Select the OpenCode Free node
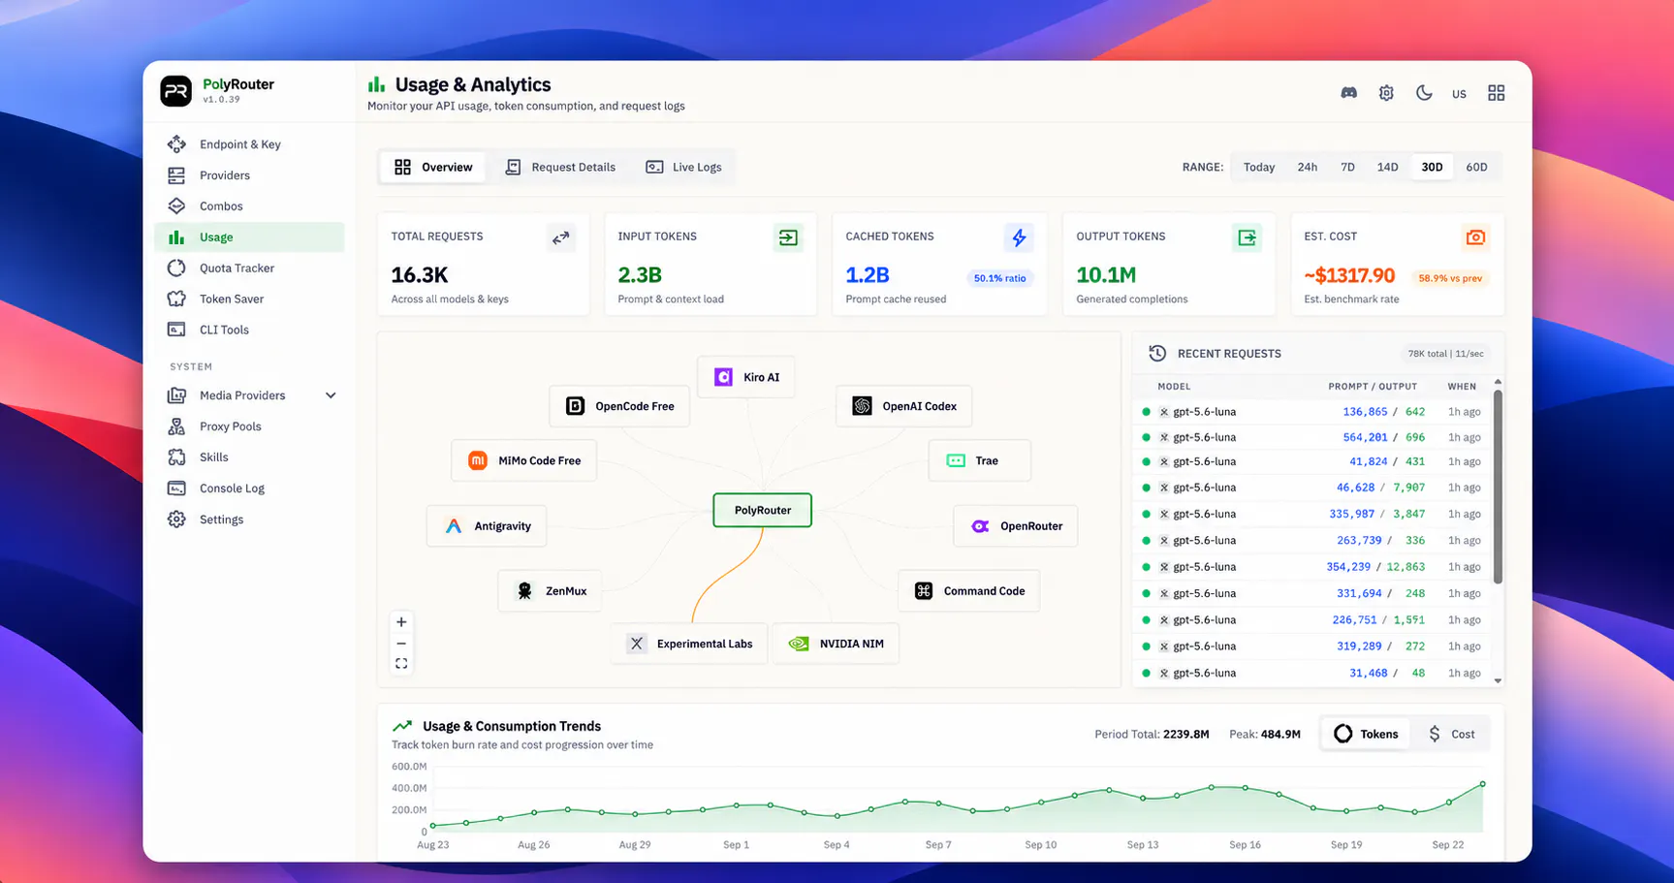The height and width of the screenshot is (883, 1674). [619, 406]
